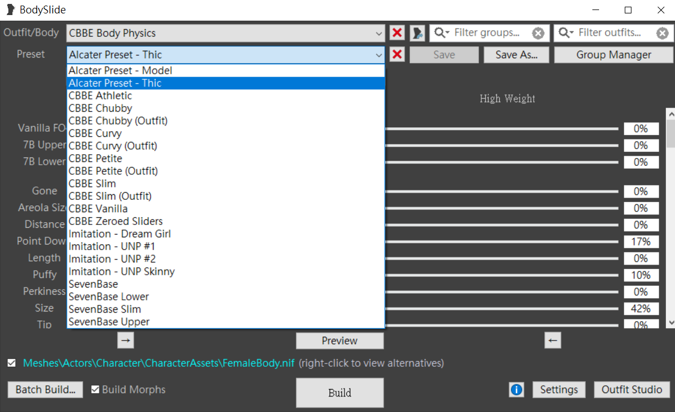Click the Puffy high weight slider track

tap(501, 275)
